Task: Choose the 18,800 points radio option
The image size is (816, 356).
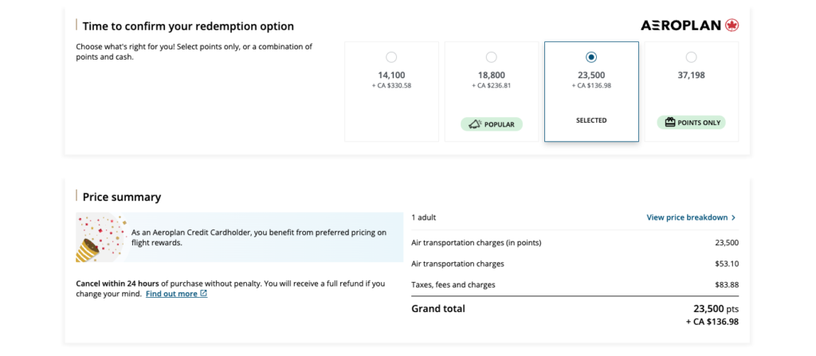Action: click(491, 57)
